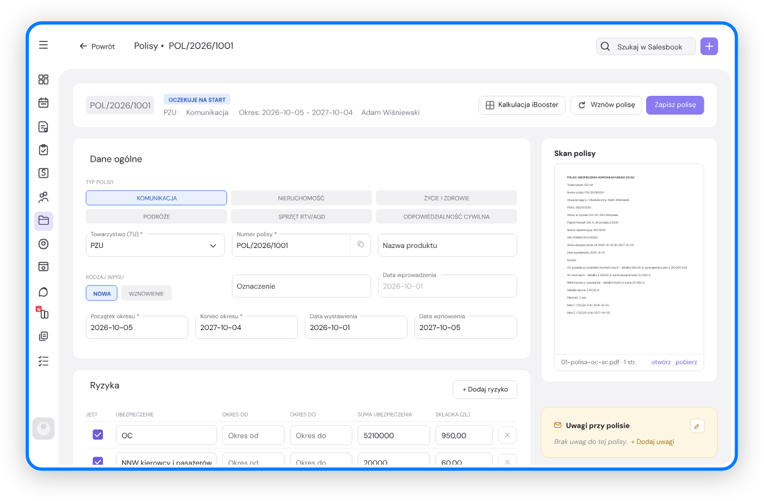Open Okres do field in OC row
This screenshot has width=764, height=501.
click(x=321, y=435)
